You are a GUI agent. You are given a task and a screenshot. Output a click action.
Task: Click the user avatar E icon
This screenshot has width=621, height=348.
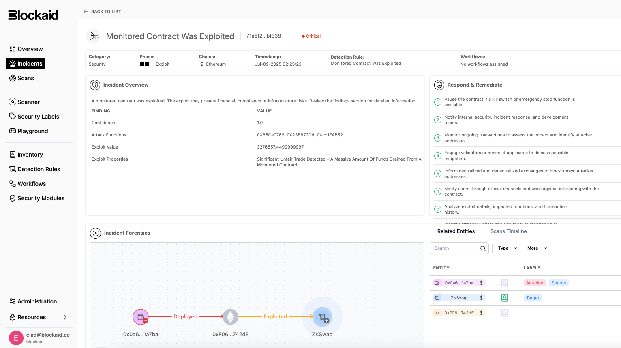[x=16, y=338]
